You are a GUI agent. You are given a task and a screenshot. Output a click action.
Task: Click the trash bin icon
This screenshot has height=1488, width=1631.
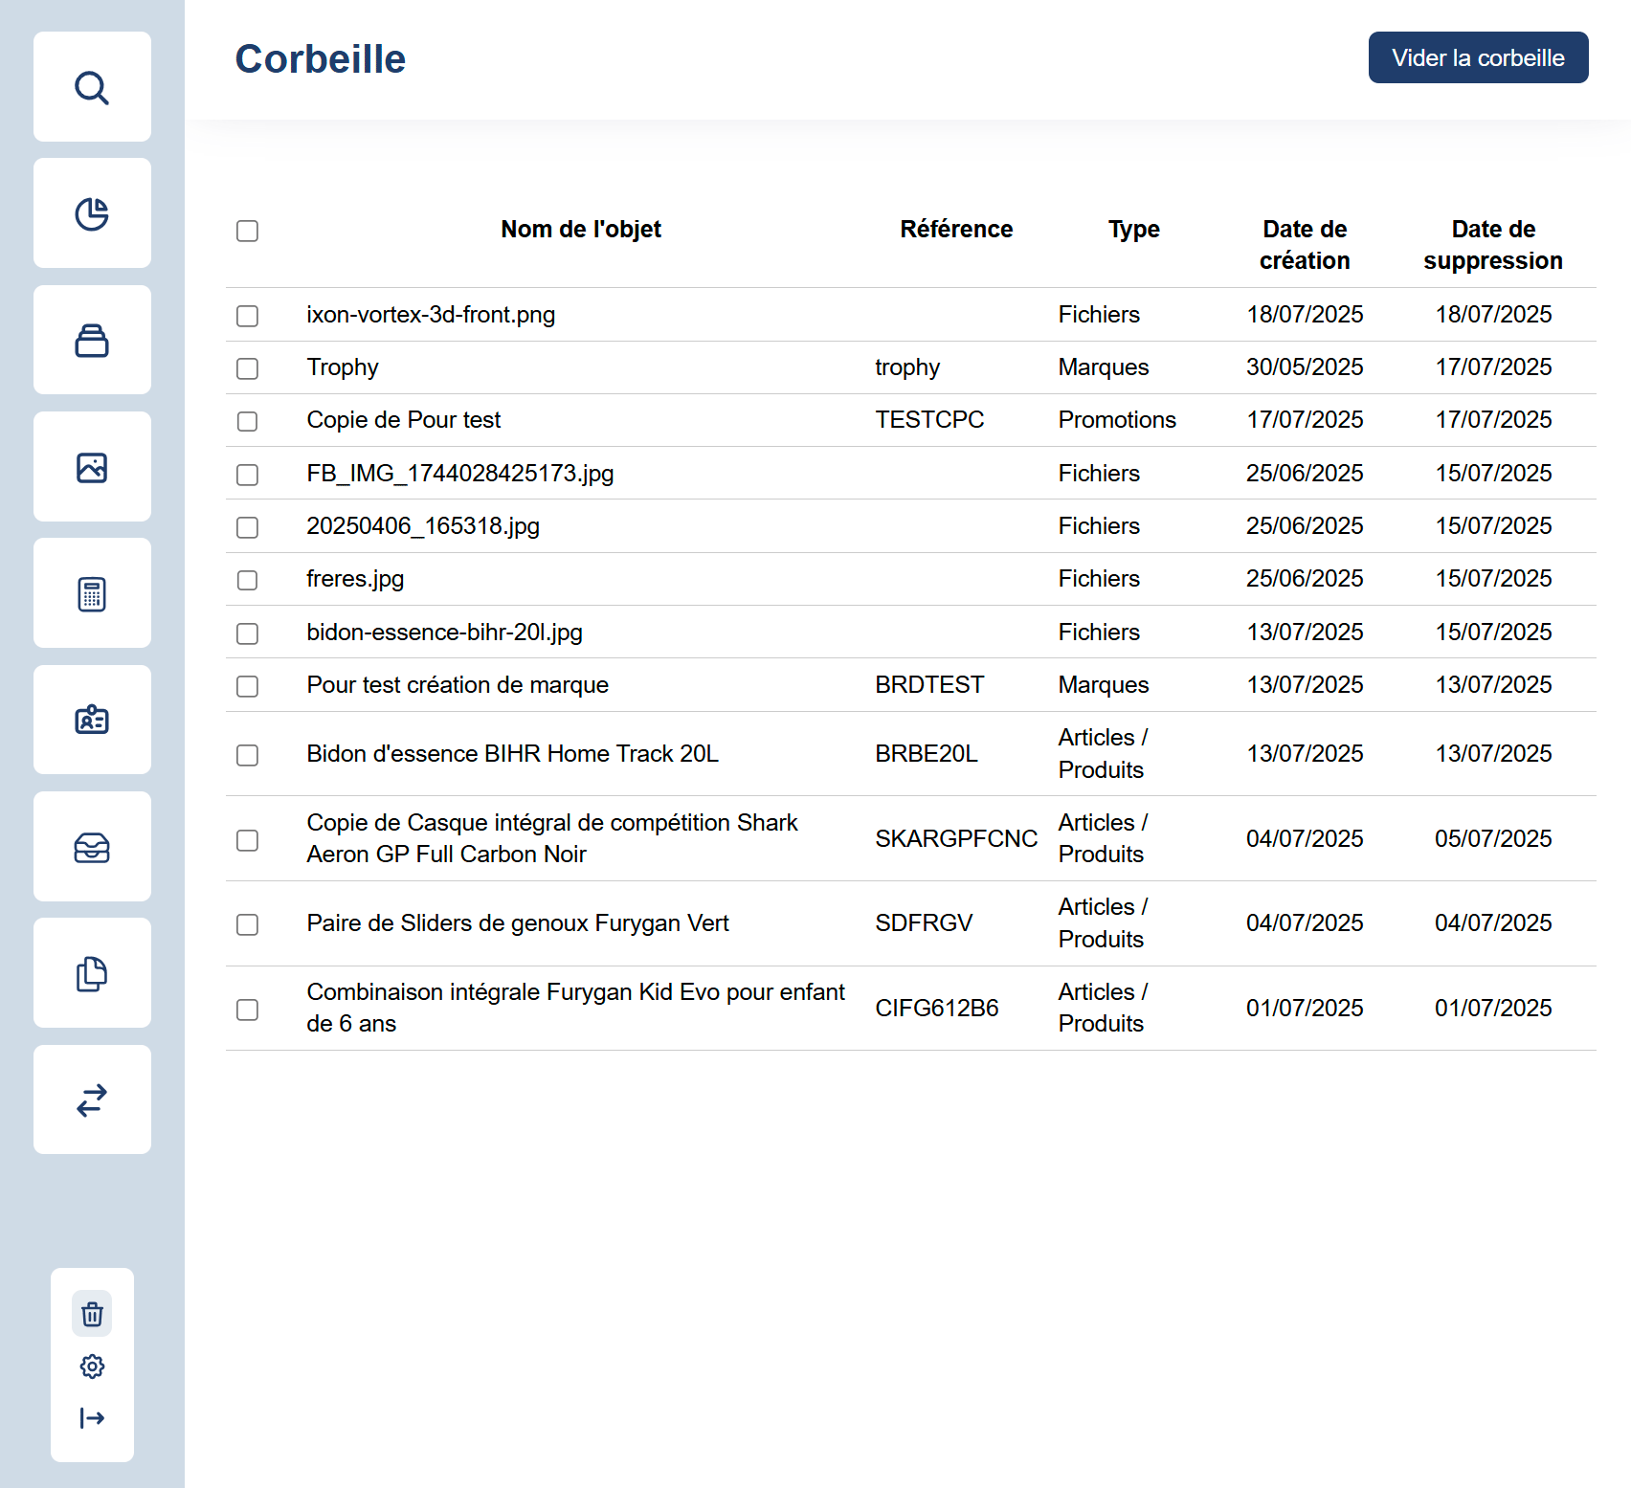tap(92, 1314)
